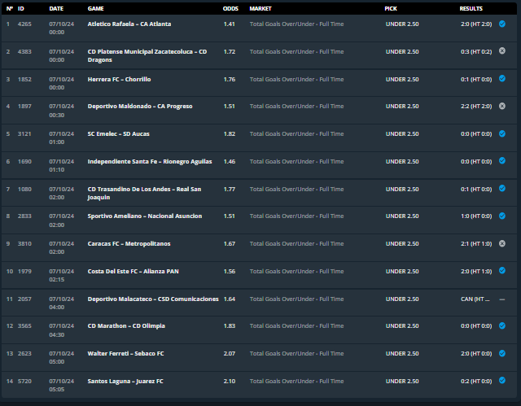Click ID 1852

[x=24, y=80]
